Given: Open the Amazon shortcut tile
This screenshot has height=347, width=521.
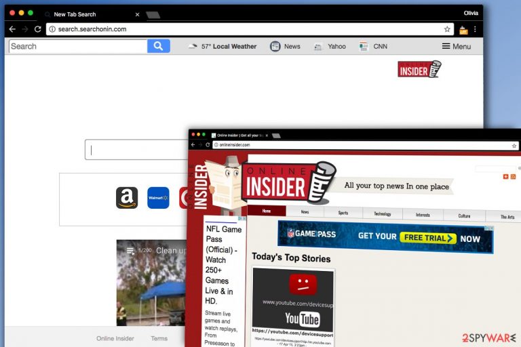Looking at the screenshot, I should 127,198.
